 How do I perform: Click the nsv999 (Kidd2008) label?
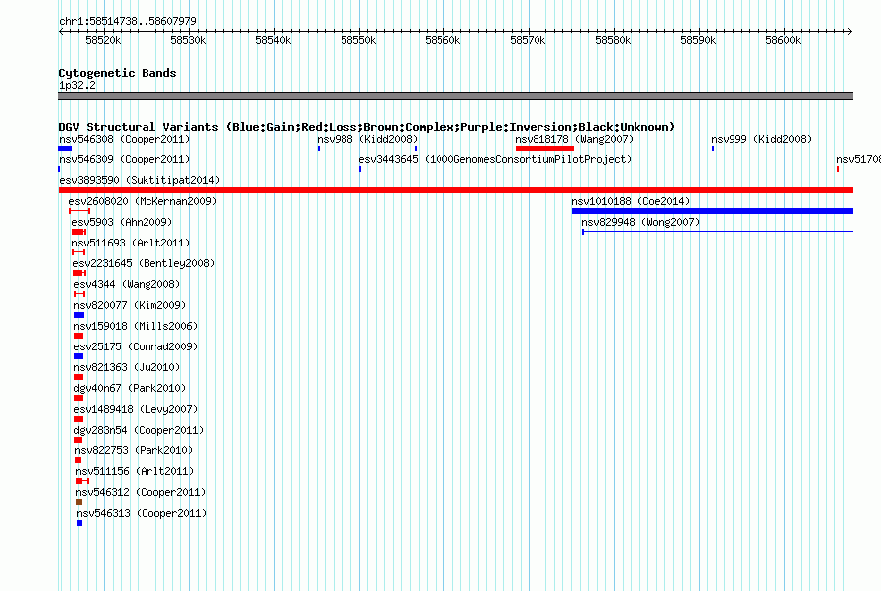pos(761,139)
